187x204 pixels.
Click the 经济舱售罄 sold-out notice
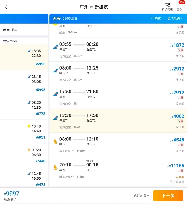coord(177,182)
